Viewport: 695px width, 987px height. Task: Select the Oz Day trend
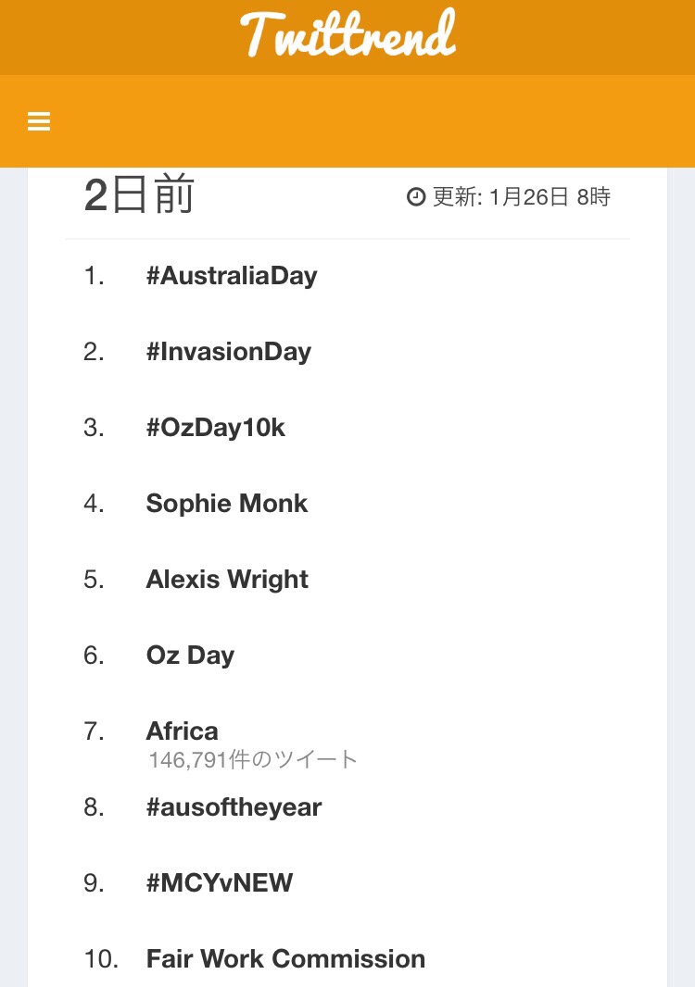tap(190, 656)
